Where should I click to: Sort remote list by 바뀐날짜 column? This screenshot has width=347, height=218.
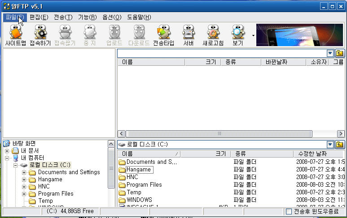click(x=284, y=62)
